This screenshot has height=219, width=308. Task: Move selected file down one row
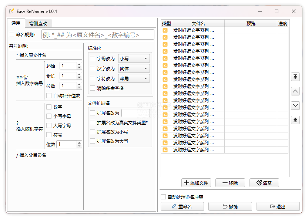pos(295,105)
